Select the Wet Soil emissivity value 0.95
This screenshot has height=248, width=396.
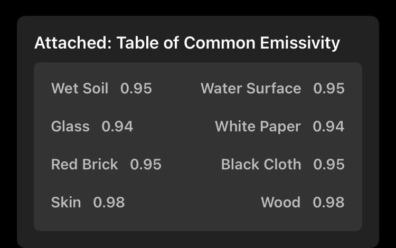[x=136, y=88]
